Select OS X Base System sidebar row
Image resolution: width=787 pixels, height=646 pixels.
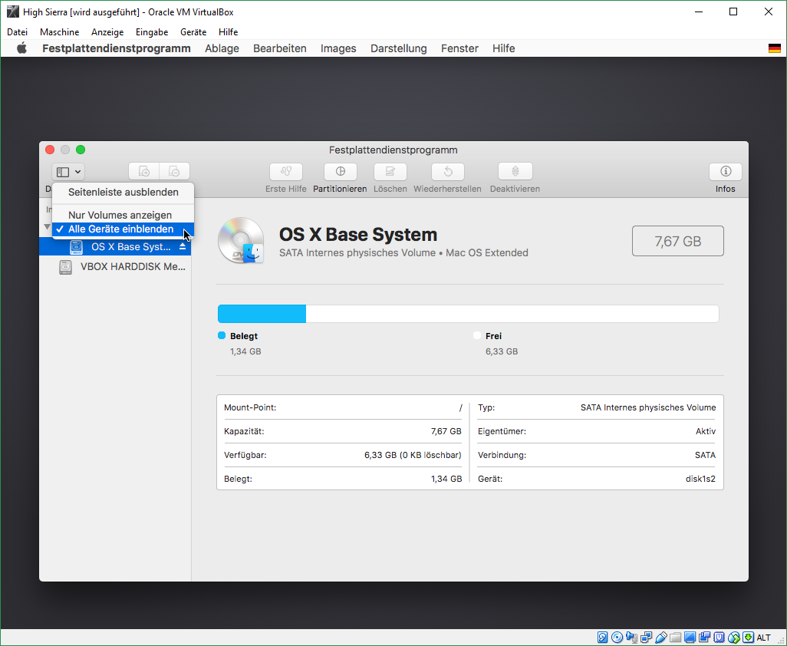tap(115, 247)
